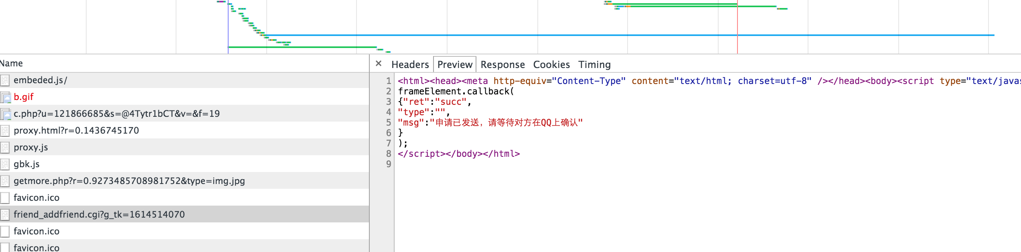Select the failed b.gif request

184,97
